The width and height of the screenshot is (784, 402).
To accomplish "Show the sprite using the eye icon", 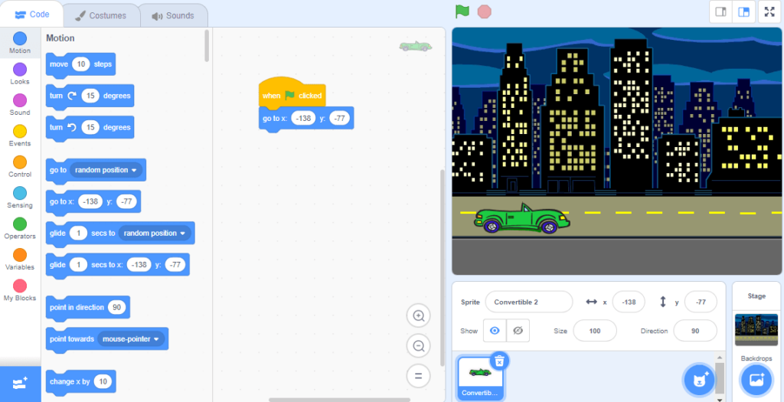I will click(495, 331).
